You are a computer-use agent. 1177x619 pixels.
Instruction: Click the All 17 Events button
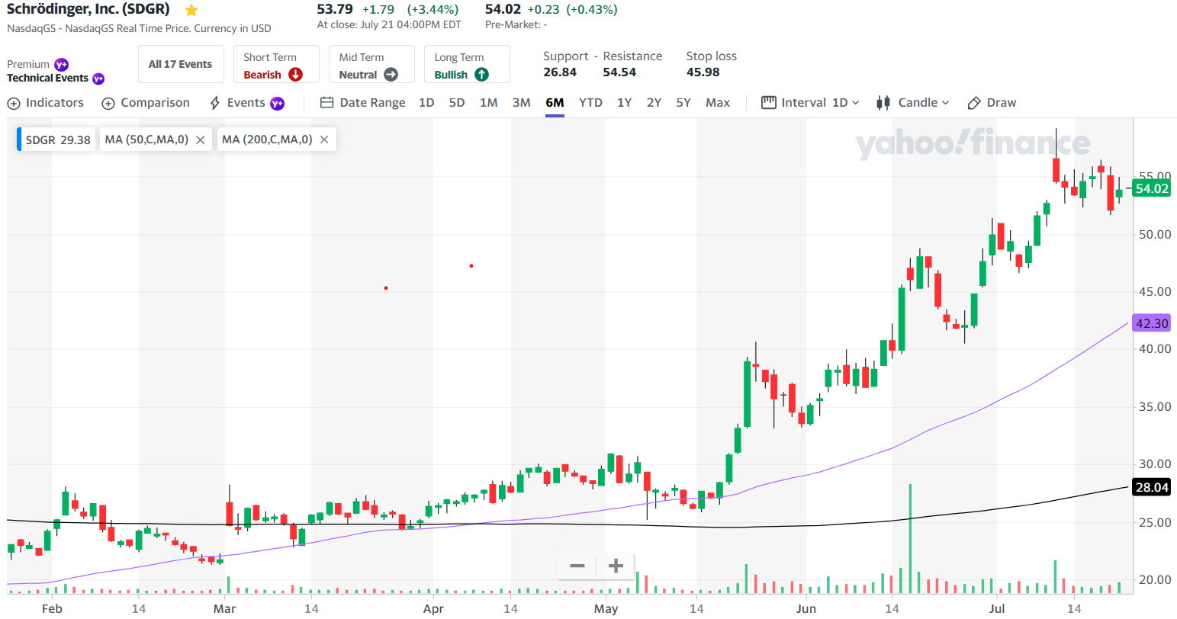(181, 64)
